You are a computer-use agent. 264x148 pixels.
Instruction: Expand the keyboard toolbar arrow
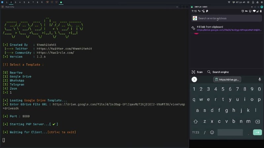[194, 79]
